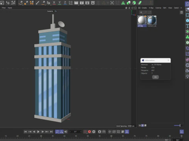Image resolution: width=189 pixels, height=141 pixels.
Task: Toggle X axis lock
Action: click(x=54, y=3)
